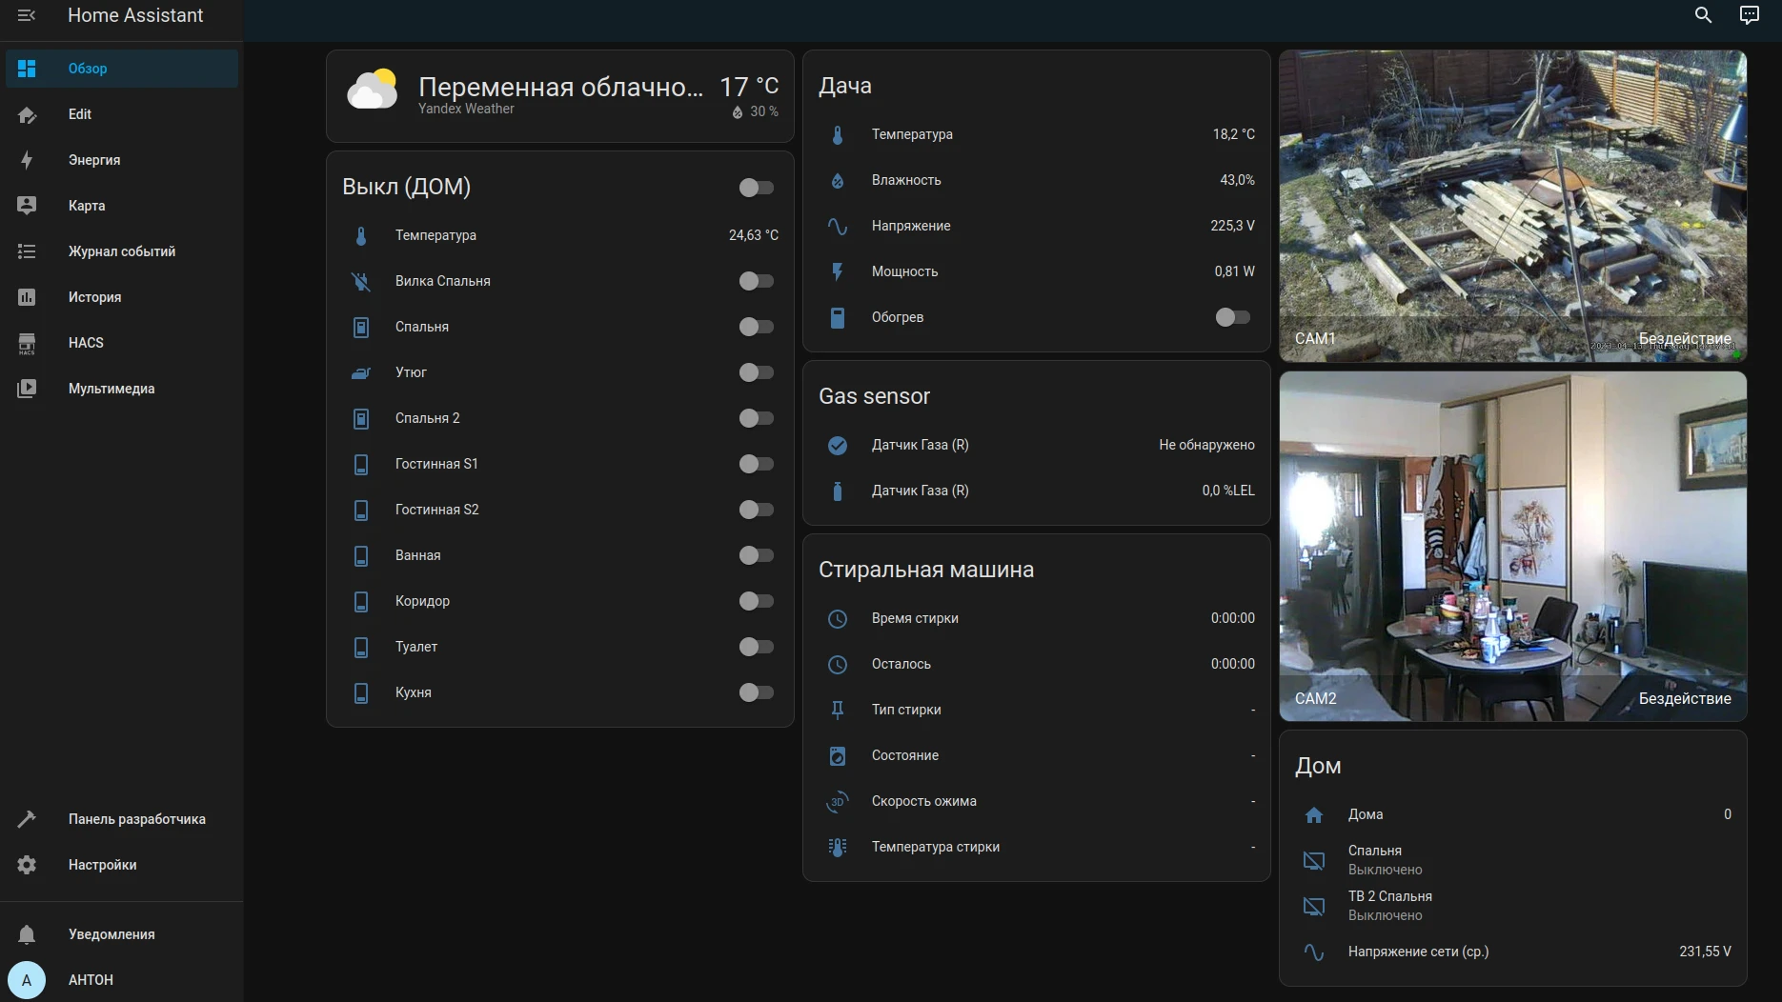Open search with the magnifier icon

(1703, 15)
